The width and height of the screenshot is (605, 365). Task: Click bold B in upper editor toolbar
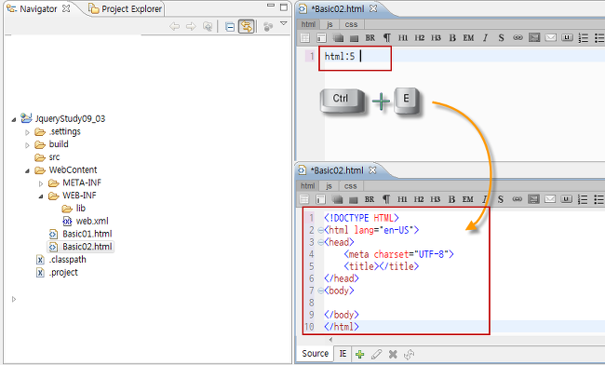point(452,38)
